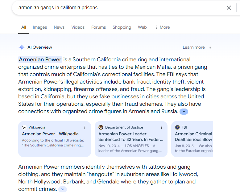240x193 pixels.
Task: Click the highlighted Armenian Power term
Action: pos(40,60)
